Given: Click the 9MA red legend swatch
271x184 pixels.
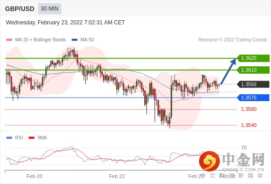Looking at the screenshot, I should coord(31,138).
